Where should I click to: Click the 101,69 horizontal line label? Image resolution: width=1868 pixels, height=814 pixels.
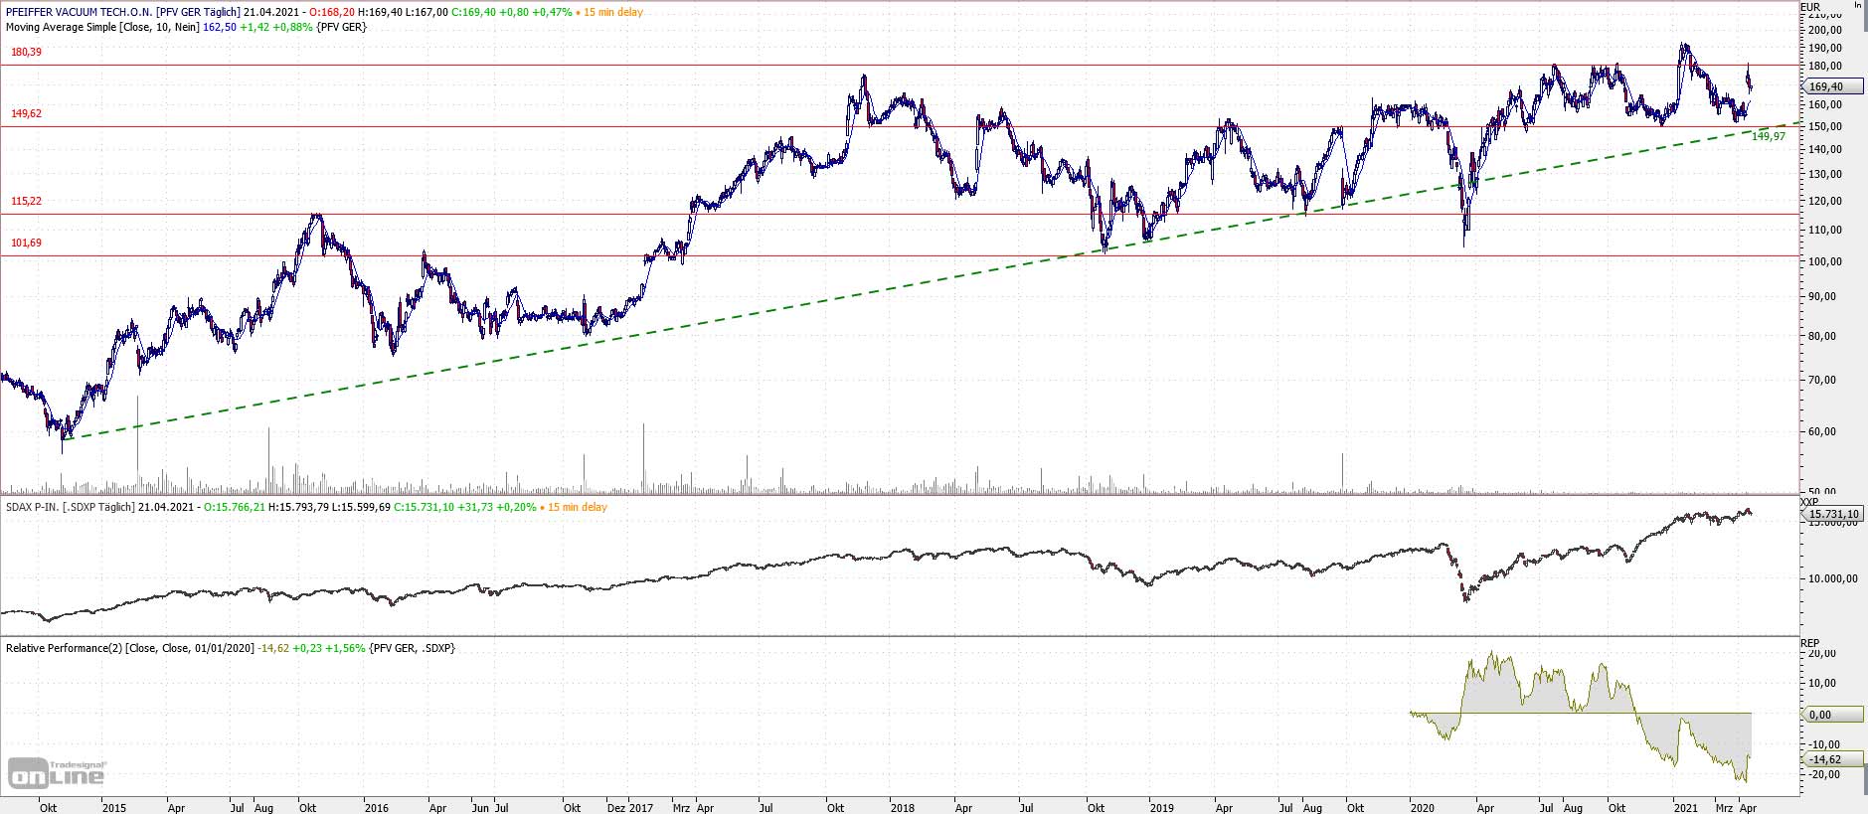point(26,243)
